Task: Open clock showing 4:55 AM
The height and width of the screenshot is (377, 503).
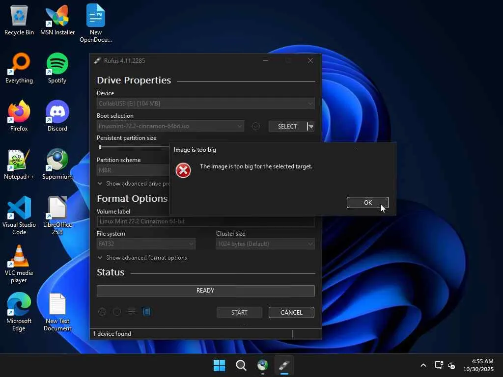Action: tap(478, 365)
